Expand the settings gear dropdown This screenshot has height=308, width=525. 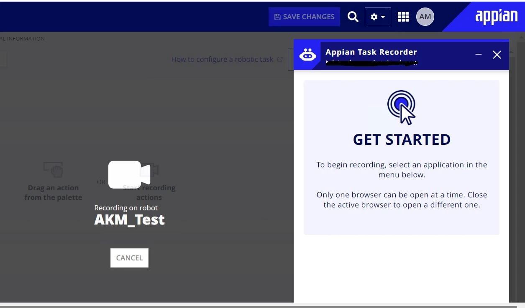pyautogui.click(x=378, y=17)
